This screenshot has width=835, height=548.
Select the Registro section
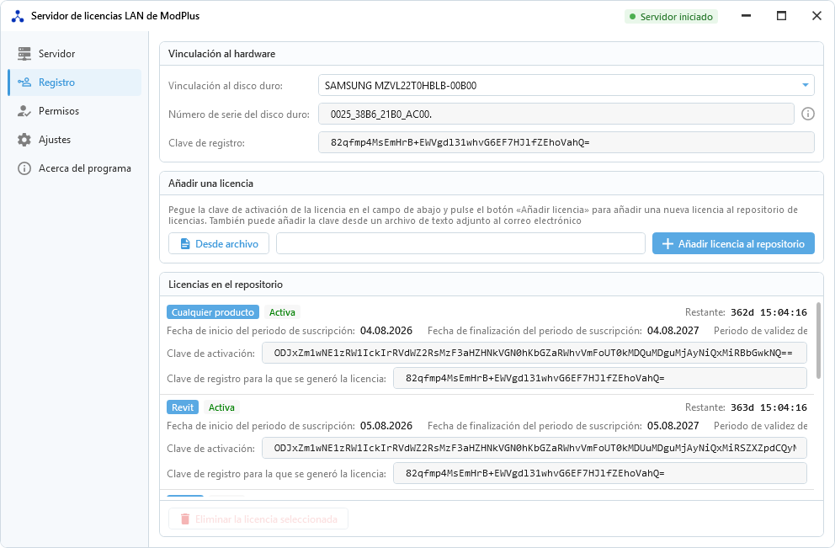pyautogui.click(x=75, y=82)
